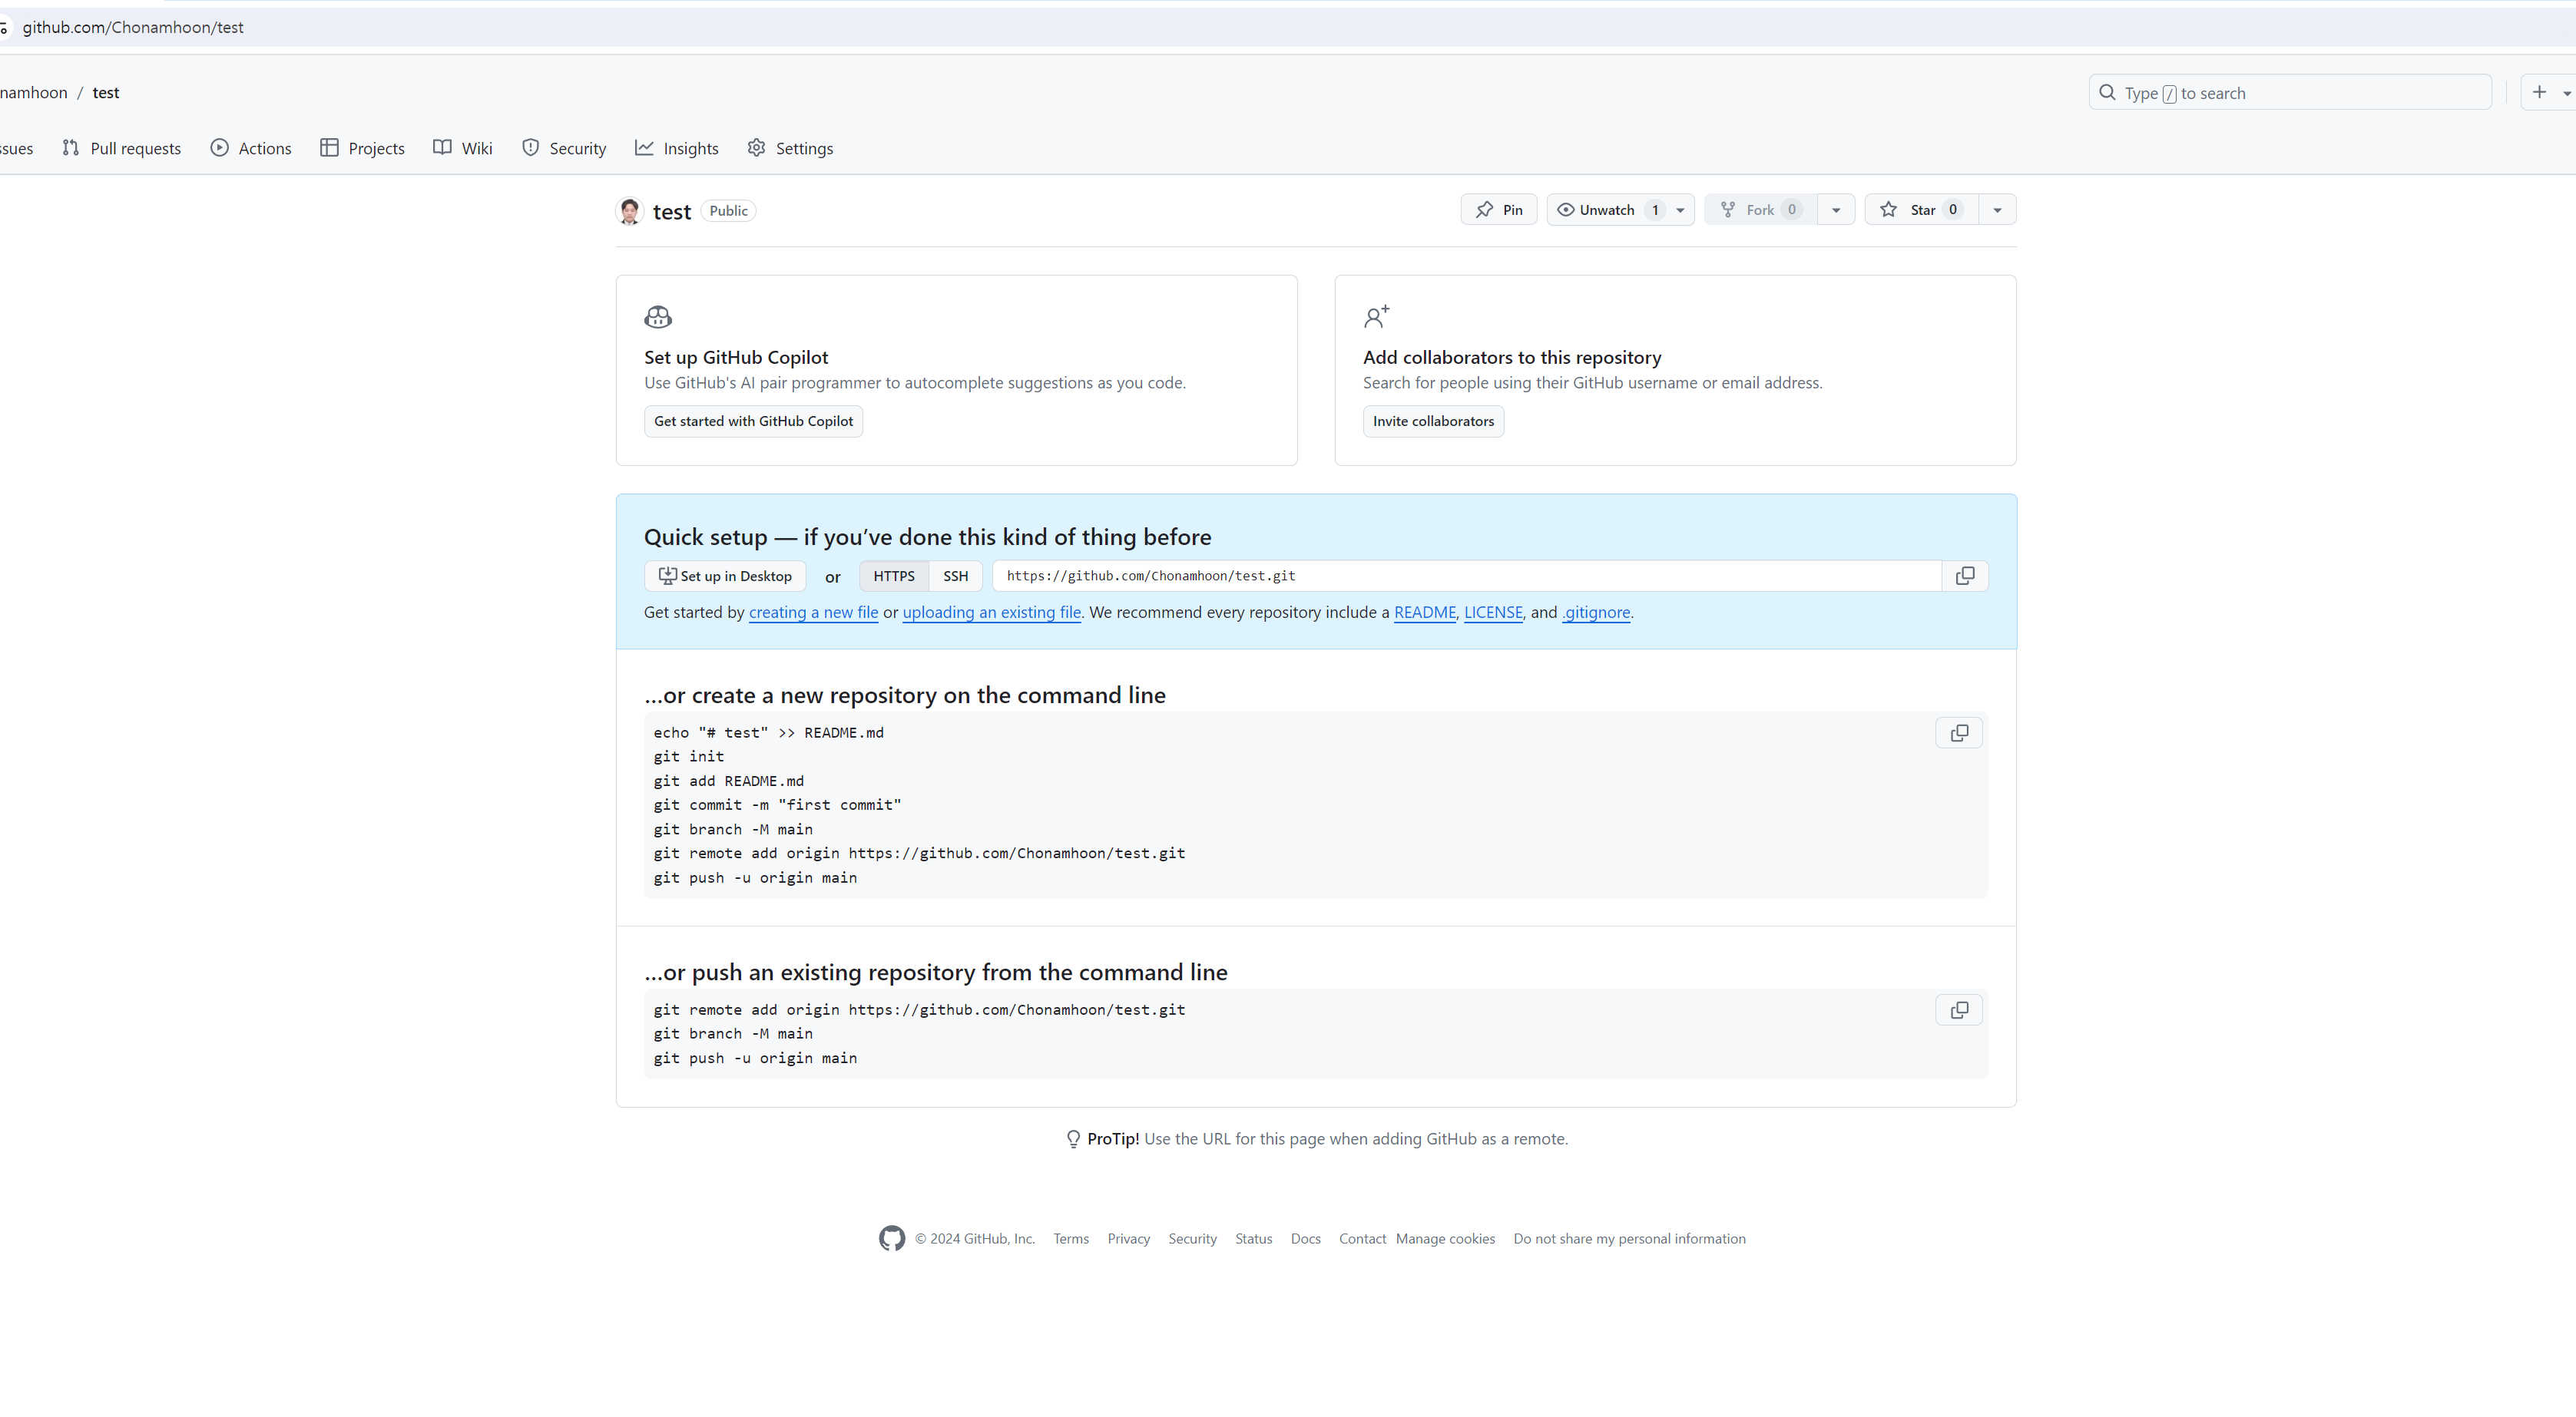Click the add collaborator person icon

[x=1376, y=318]
